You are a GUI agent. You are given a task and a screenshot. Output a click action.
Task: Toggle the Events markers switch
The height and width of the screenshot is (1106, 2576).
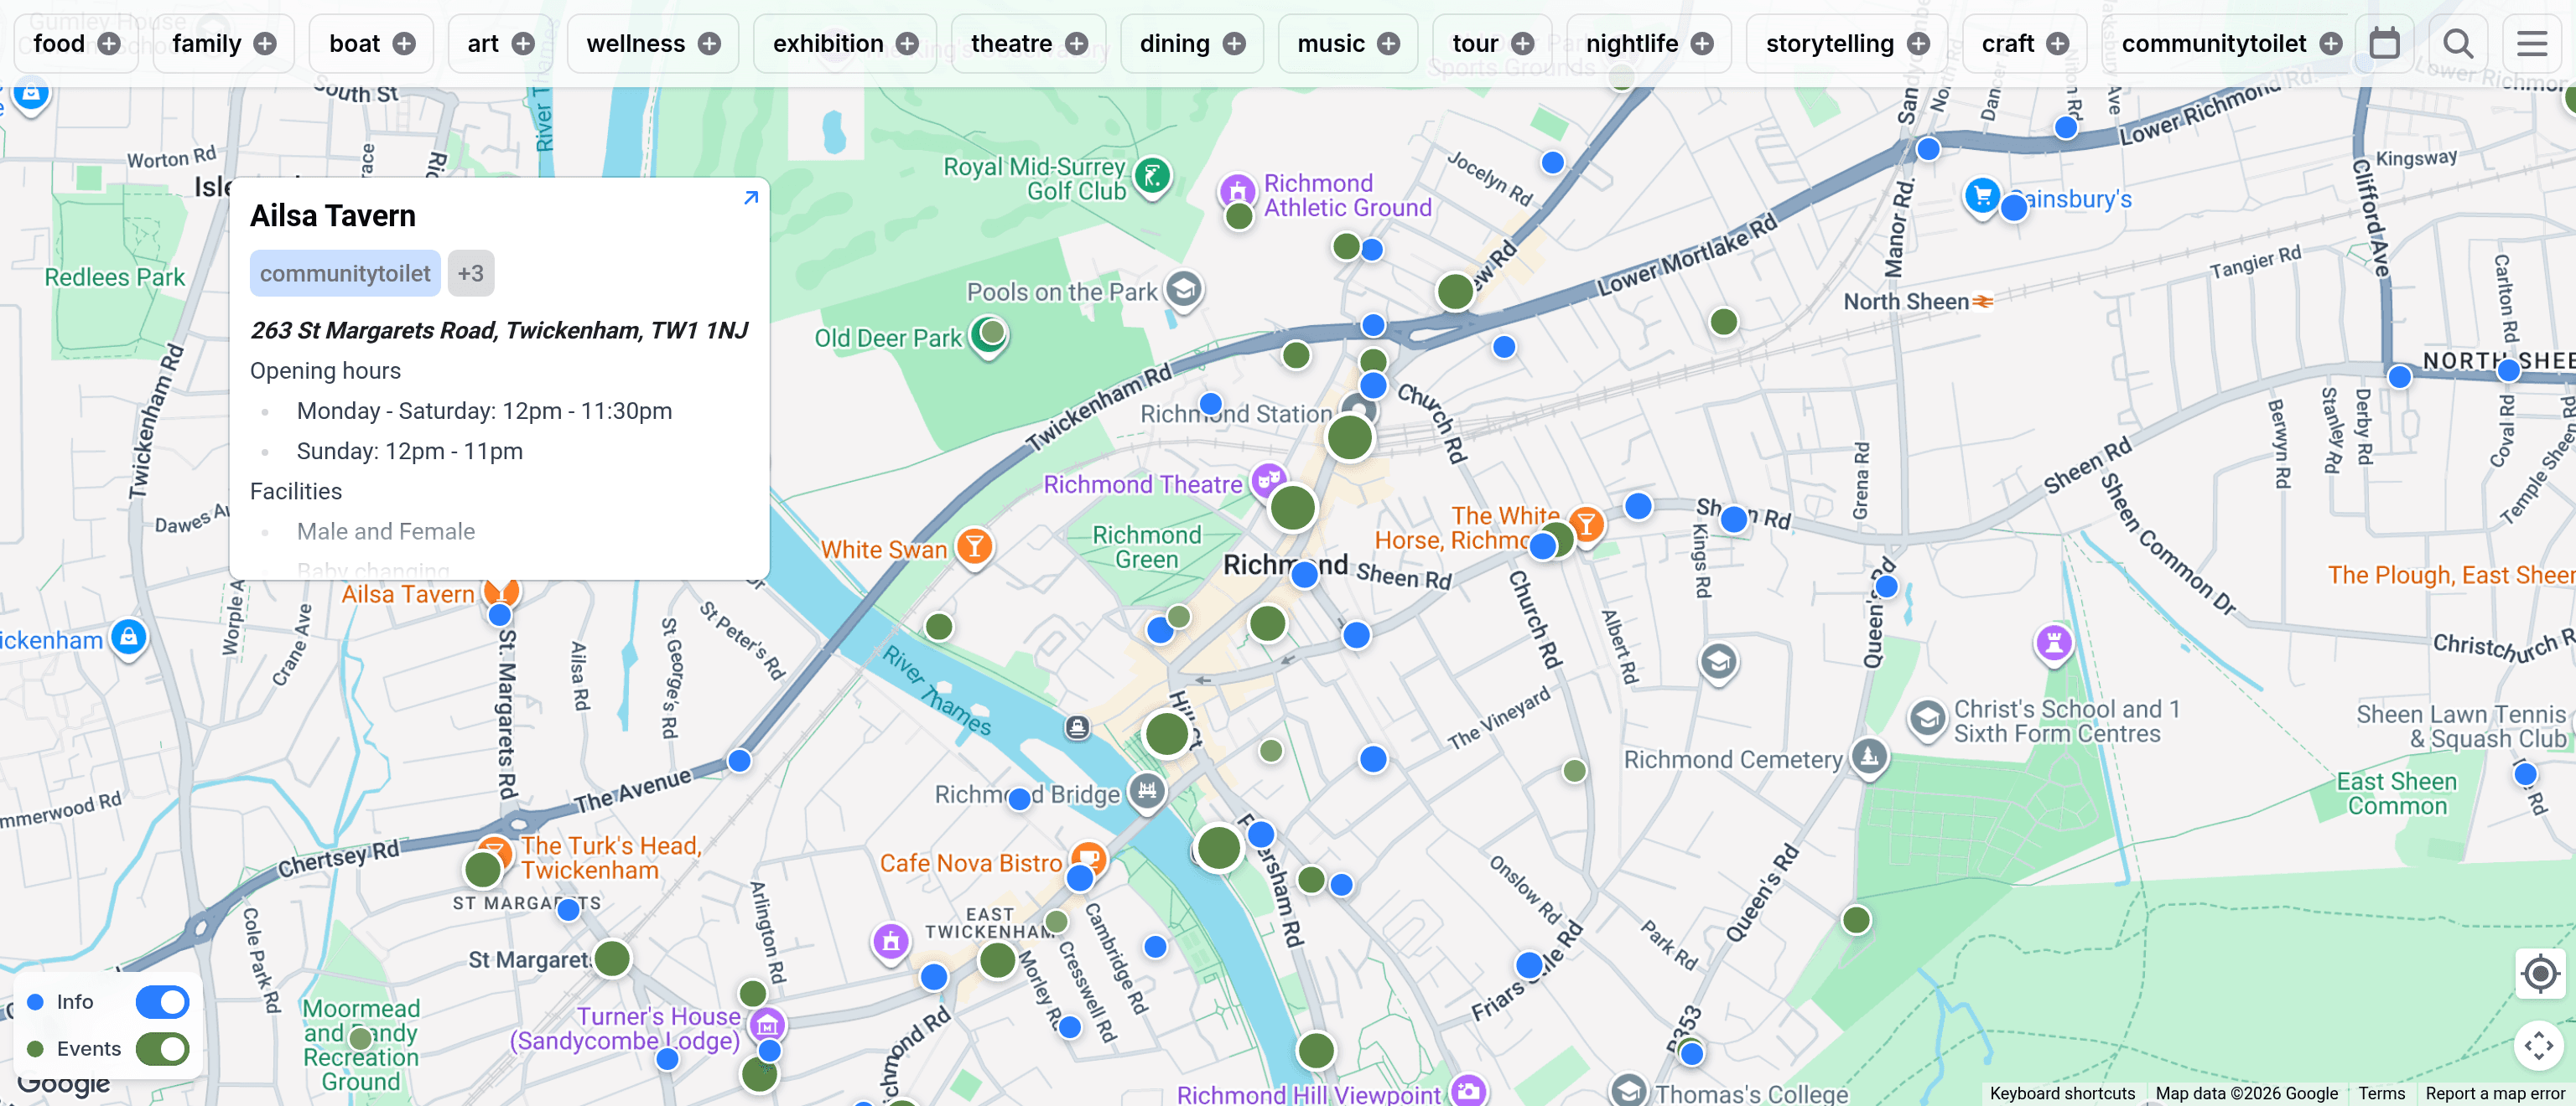point(162,1048)
